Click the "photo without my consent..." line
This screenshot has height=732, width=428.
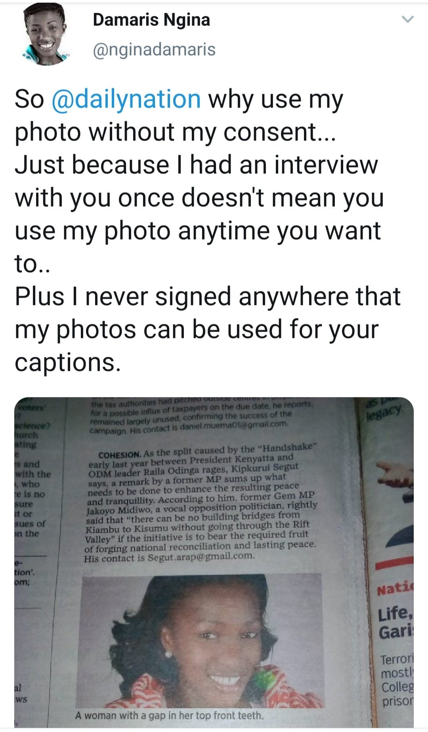[175, 132]
